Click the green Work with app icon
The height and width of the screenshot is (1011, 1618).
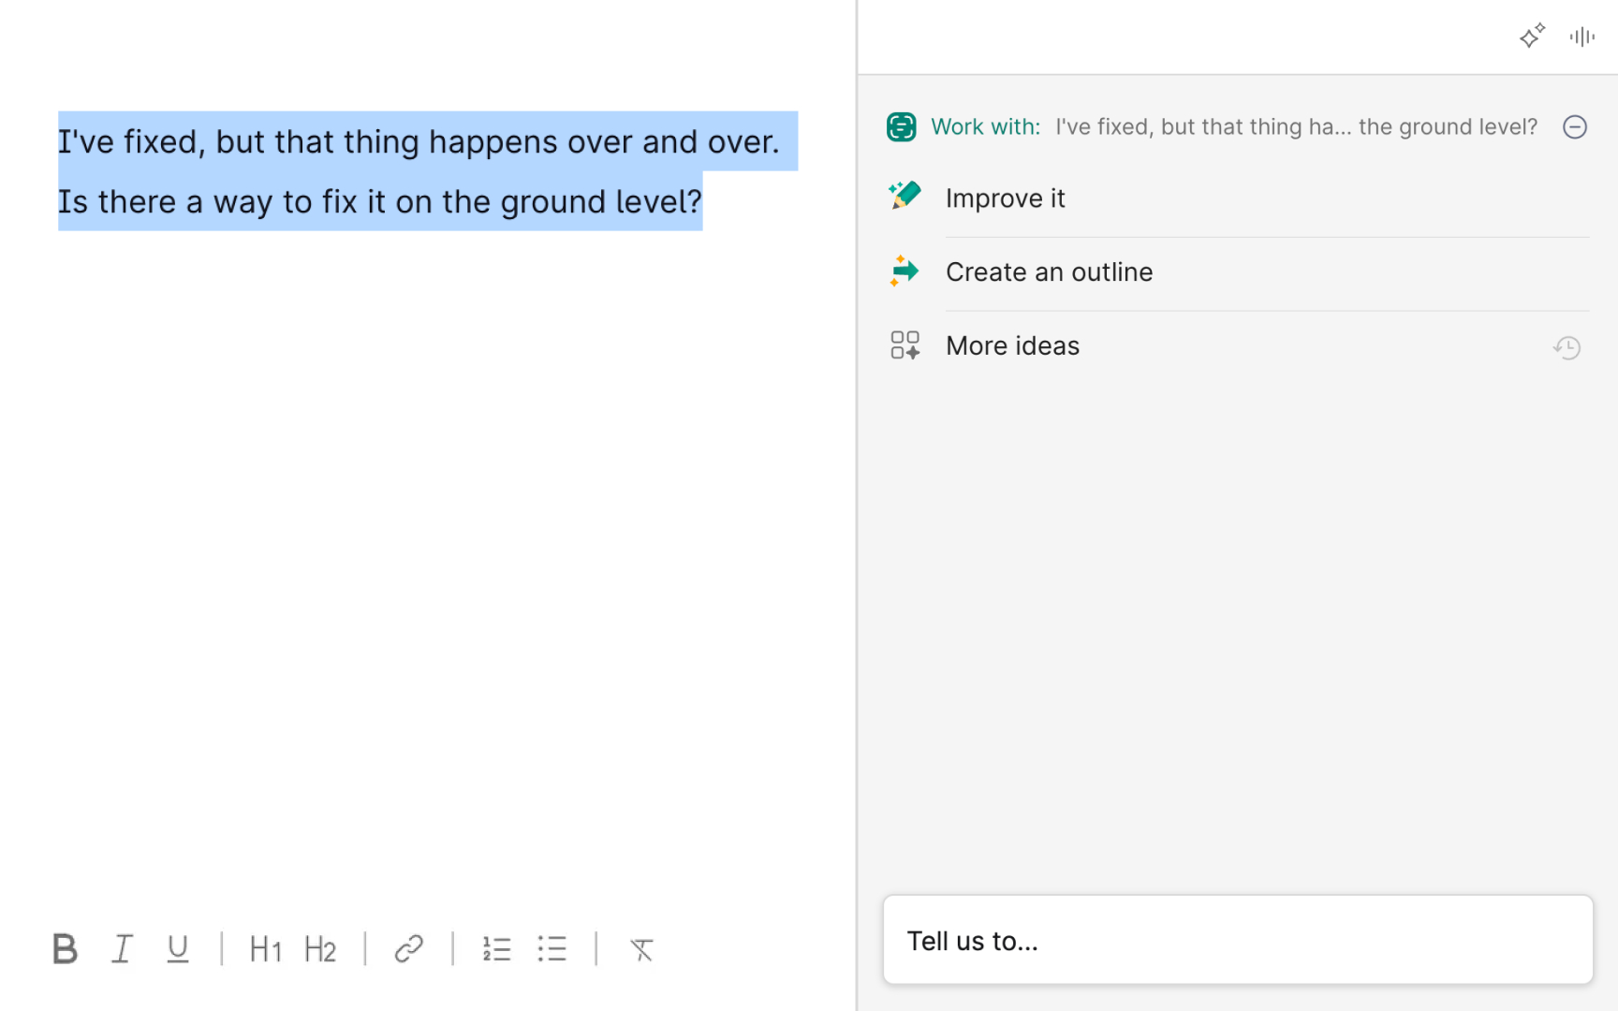[901, 127]
